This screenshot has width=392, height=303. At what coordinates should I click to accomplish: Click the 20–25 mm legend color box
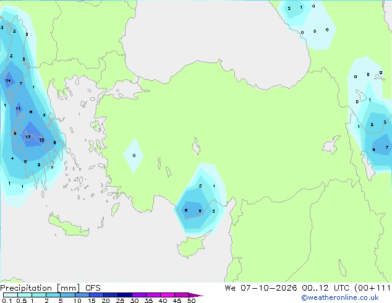click(111, 295)
